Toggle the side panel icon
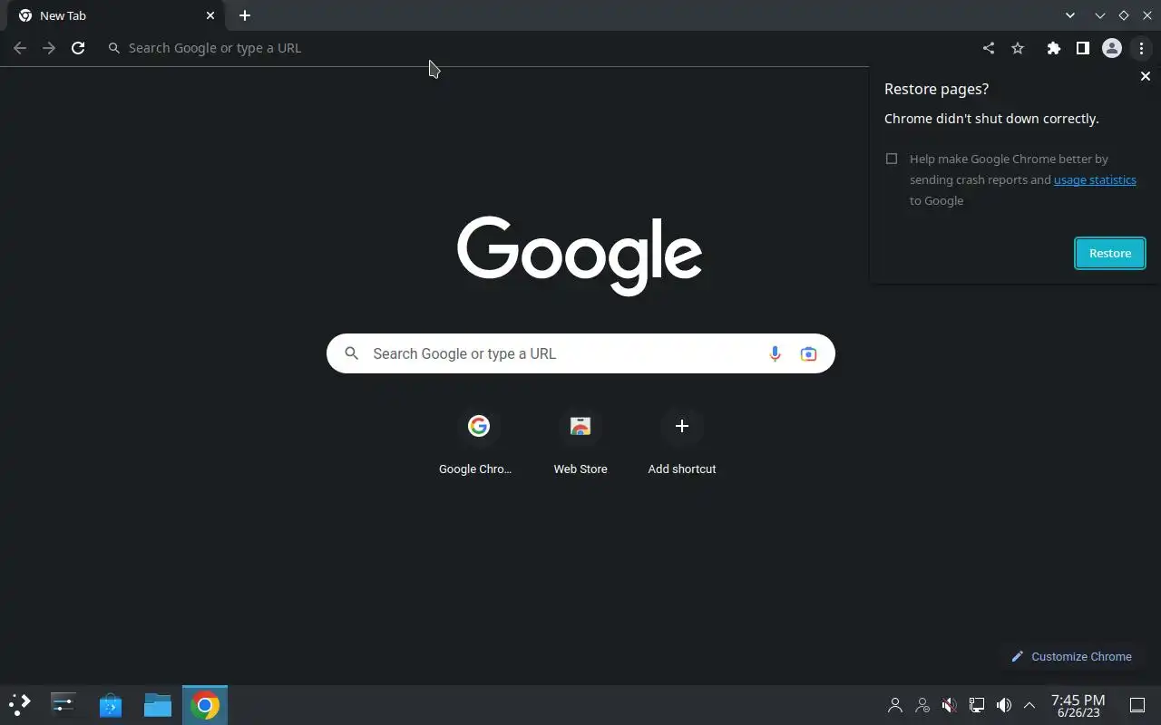This screenshot has height=725, width=1161. click(x=1082, y=48)
